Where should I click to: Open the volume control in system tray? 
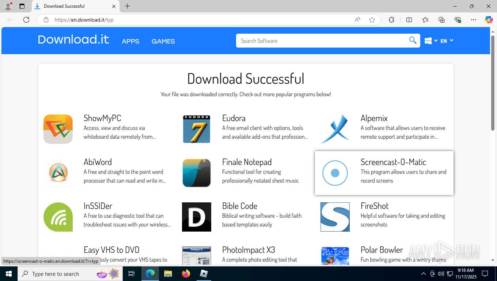[441, 274]
